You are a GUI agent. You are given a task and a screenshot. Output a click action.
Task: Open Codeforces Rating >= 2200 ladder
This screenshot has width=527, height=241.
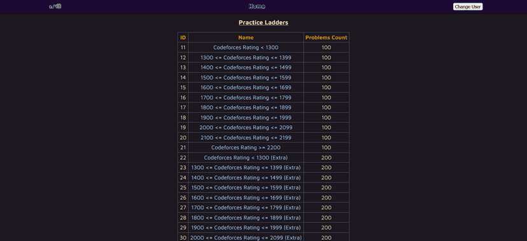click(246, 148)
